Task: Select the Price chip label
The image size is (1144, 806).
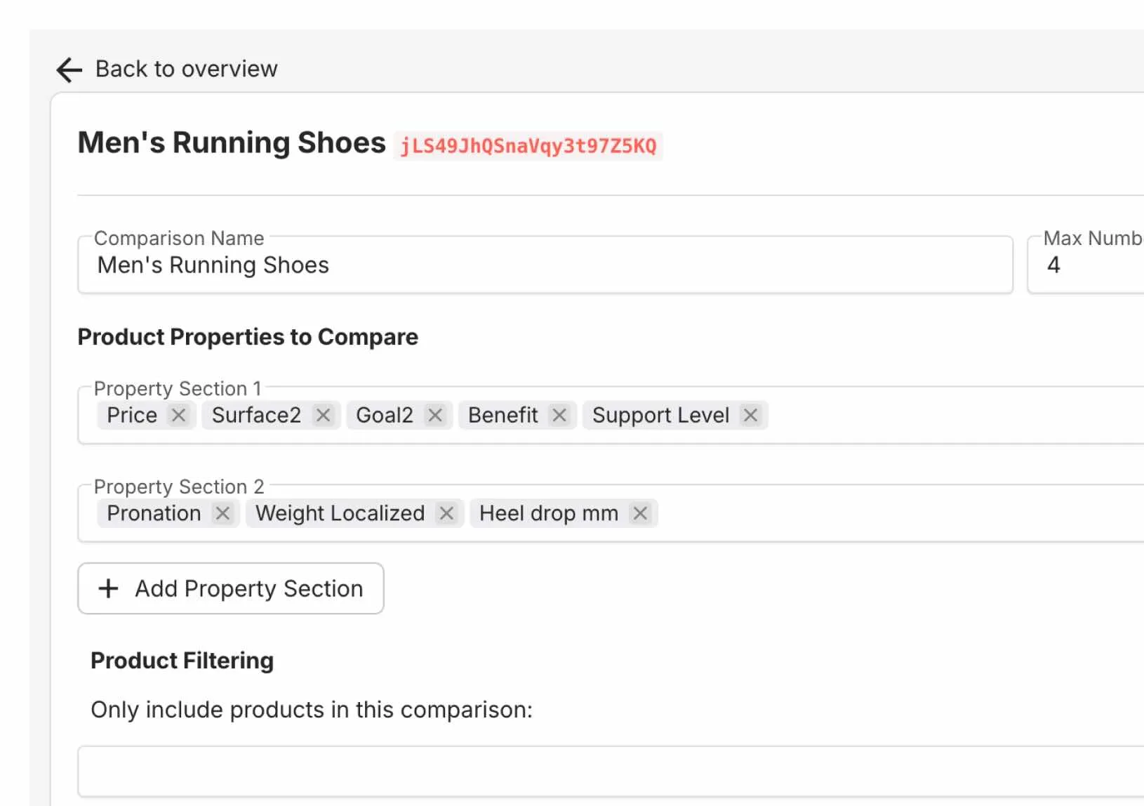Action: pos(132,416)
